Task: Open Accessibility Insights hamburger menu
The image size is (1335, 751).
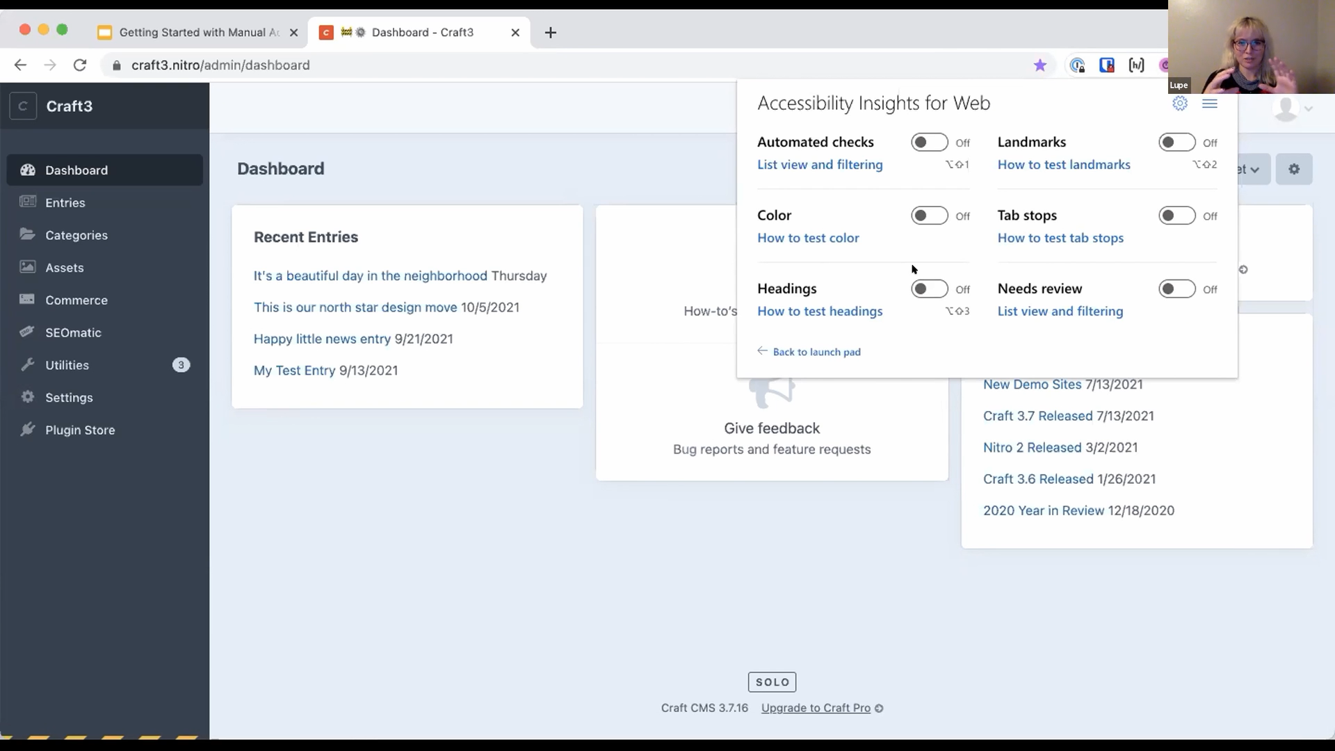Action: pos(1210,104)
